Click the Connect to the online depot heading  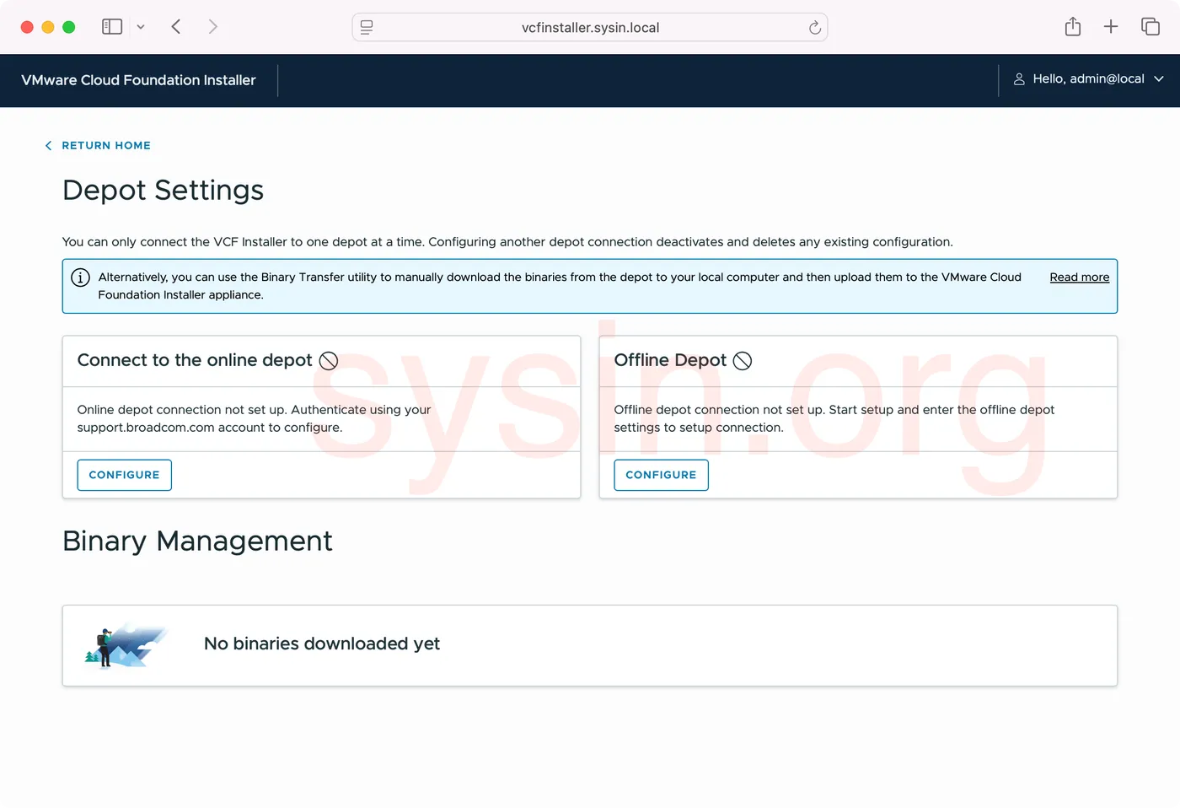[195, 360]
